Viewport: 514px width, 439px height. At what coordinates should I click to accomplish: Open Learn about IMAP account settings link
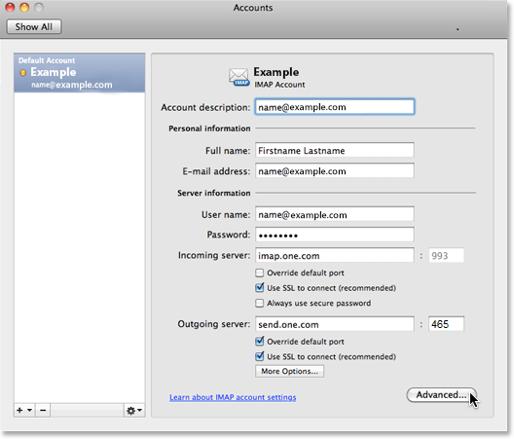[x=233, y=397]
